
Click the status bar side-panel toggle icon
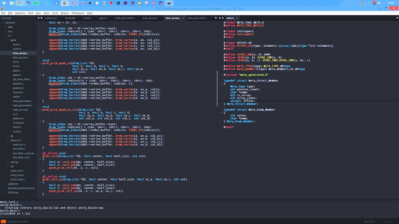[3, 222]
